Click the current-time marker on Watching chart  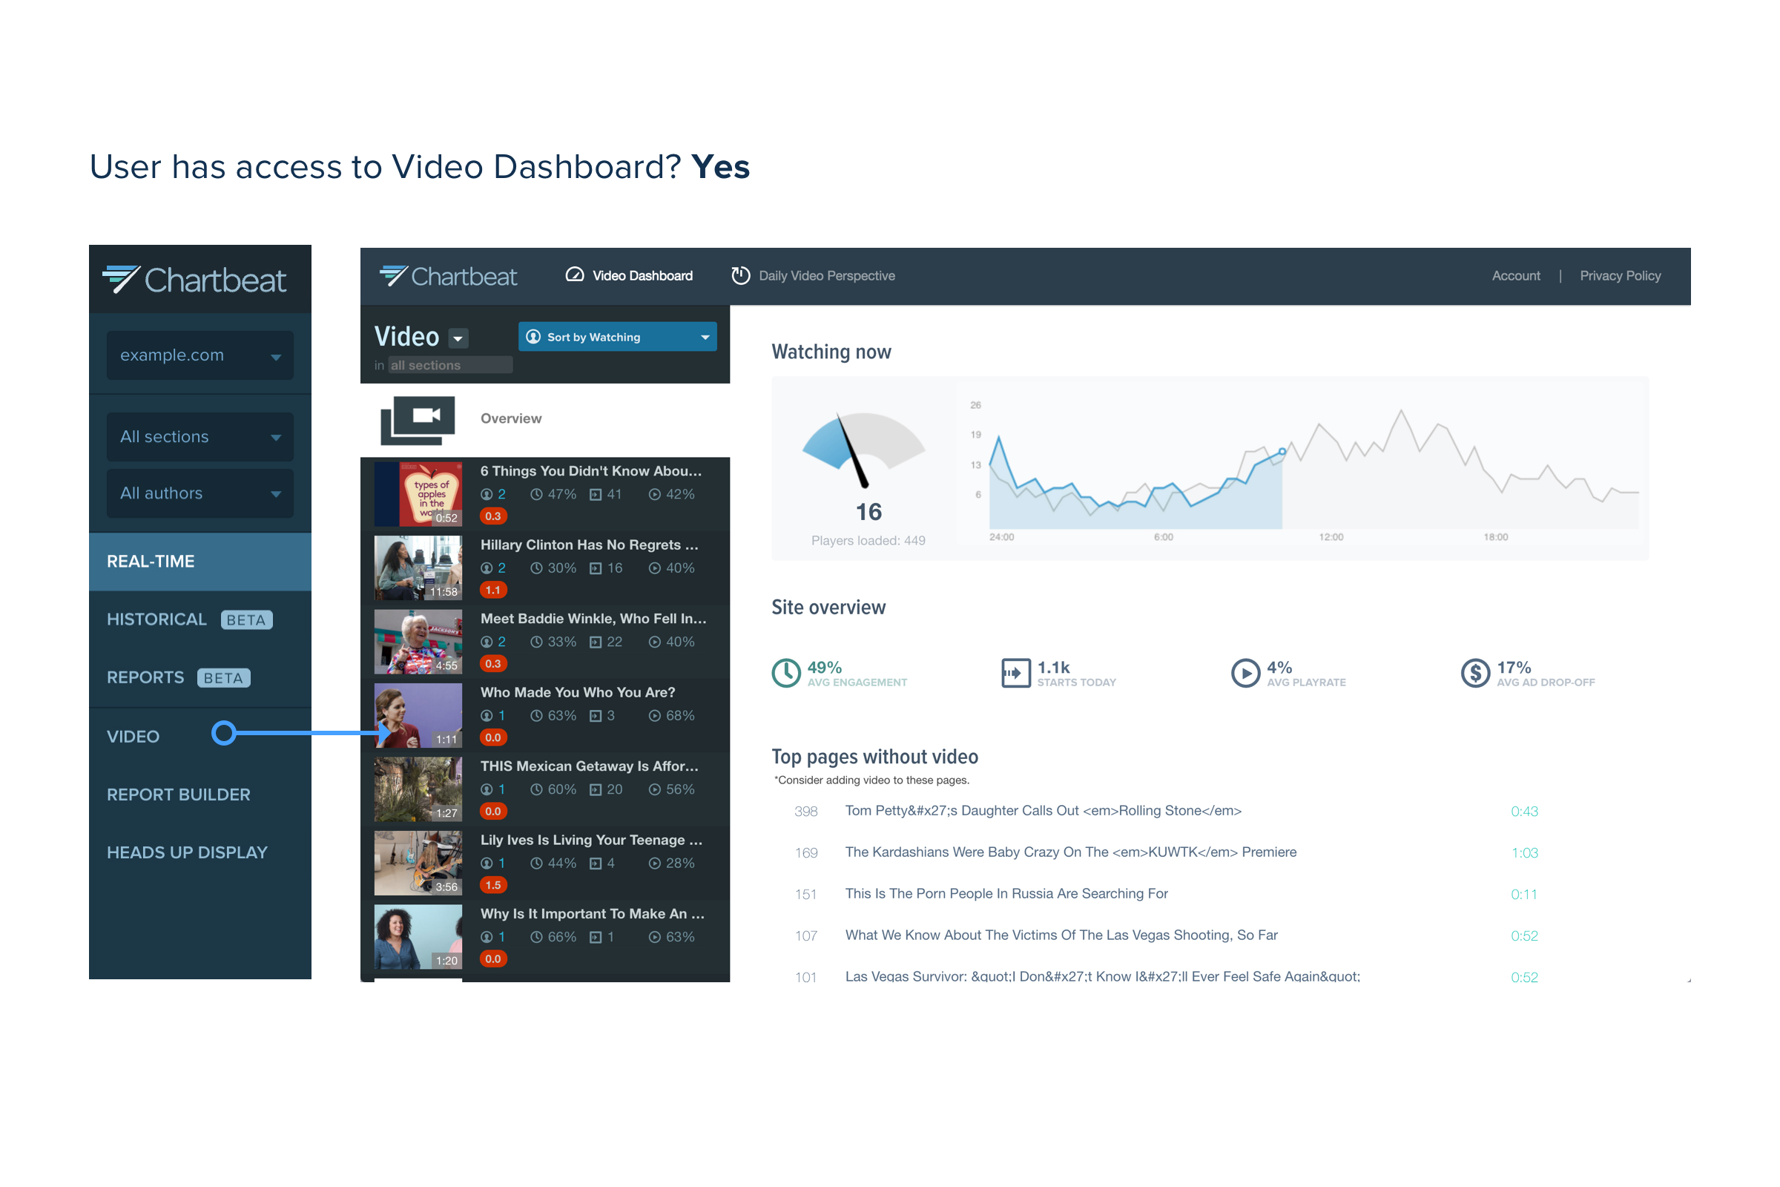coord(1282,452)
